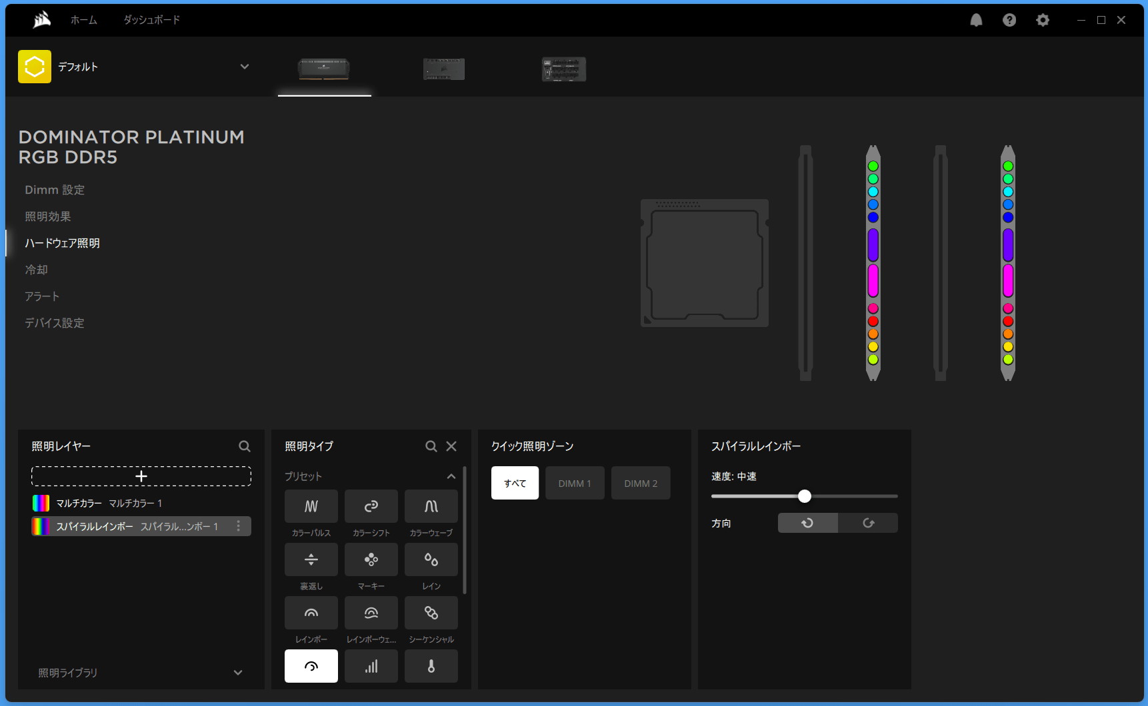Image resolution: width=1148 pixels, height=706 pixels.
Task: Select the highlighted spiral rainbow type icon
Action: point(311,666)
